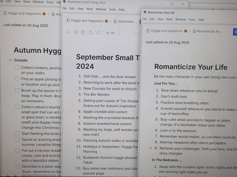Viewport: 237px width, 177px height.
Task: Expand the Note menu in September window
Action: [x=89, y=9]
